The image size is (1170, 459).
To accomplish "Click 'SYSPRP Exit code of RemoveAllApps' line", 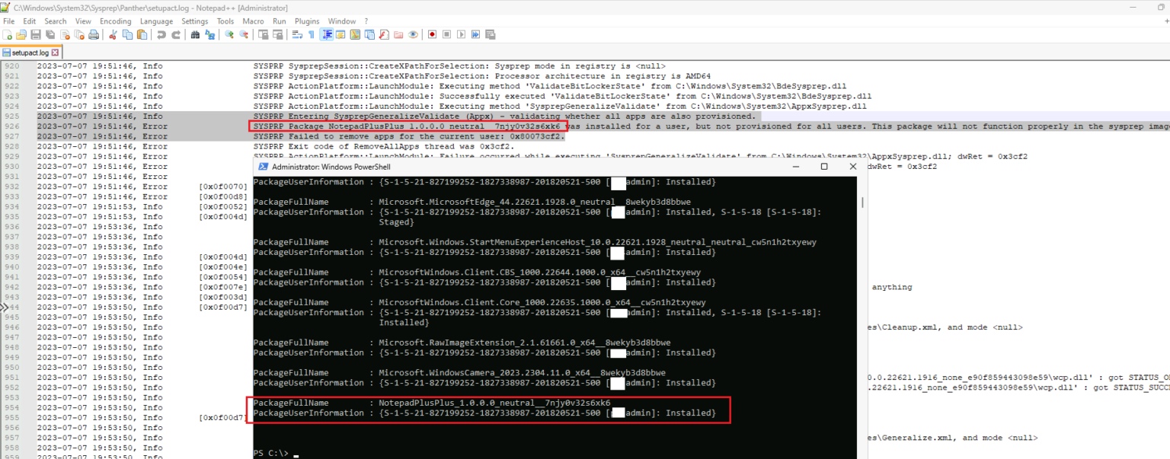I will [x=384, y=146].
